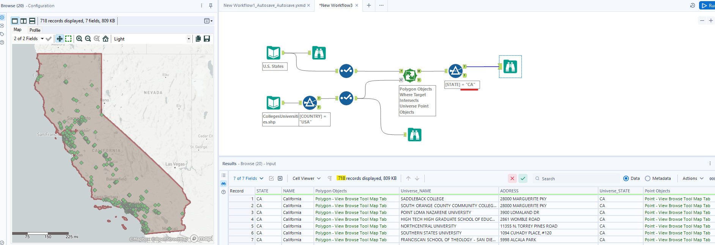Switch to the Profile tab
This screenshot has height=245, width=715.
[x=35, y=30]
